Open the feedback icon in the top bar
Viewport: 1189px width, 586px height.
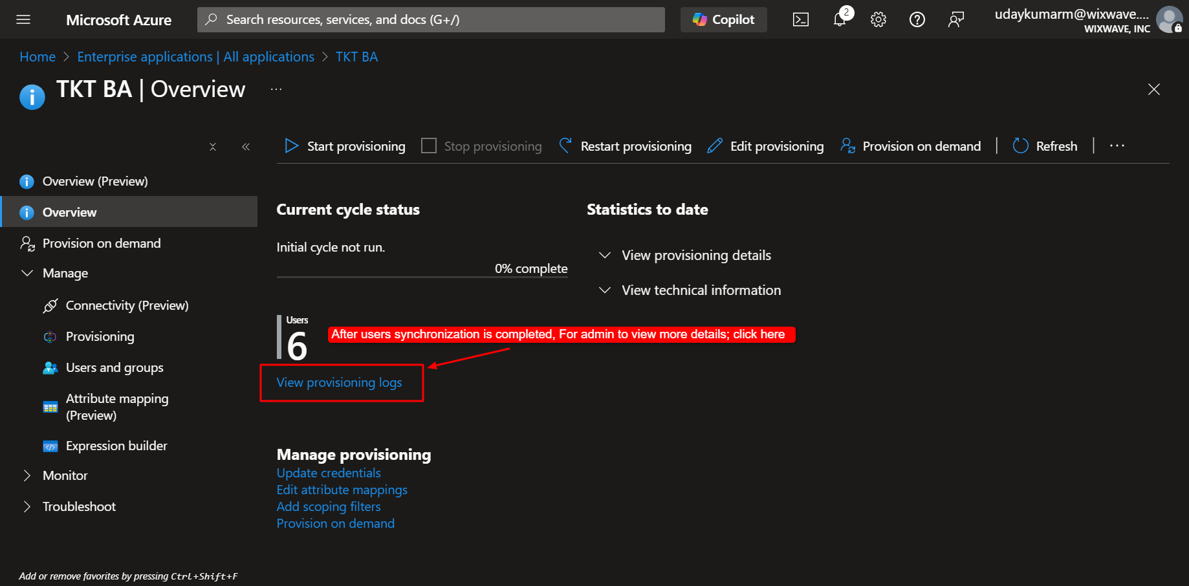point(956,19)
